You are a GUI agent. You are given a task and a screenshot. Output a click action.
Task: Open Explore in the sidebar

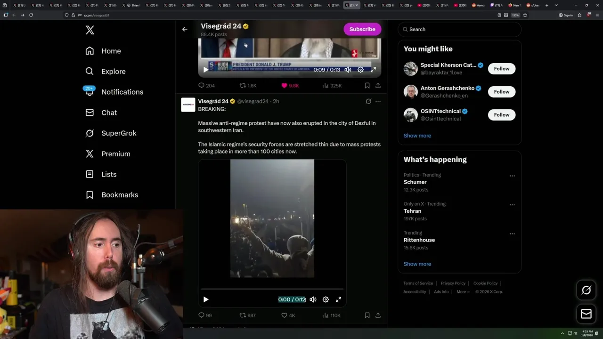click(x=106, y=72)
